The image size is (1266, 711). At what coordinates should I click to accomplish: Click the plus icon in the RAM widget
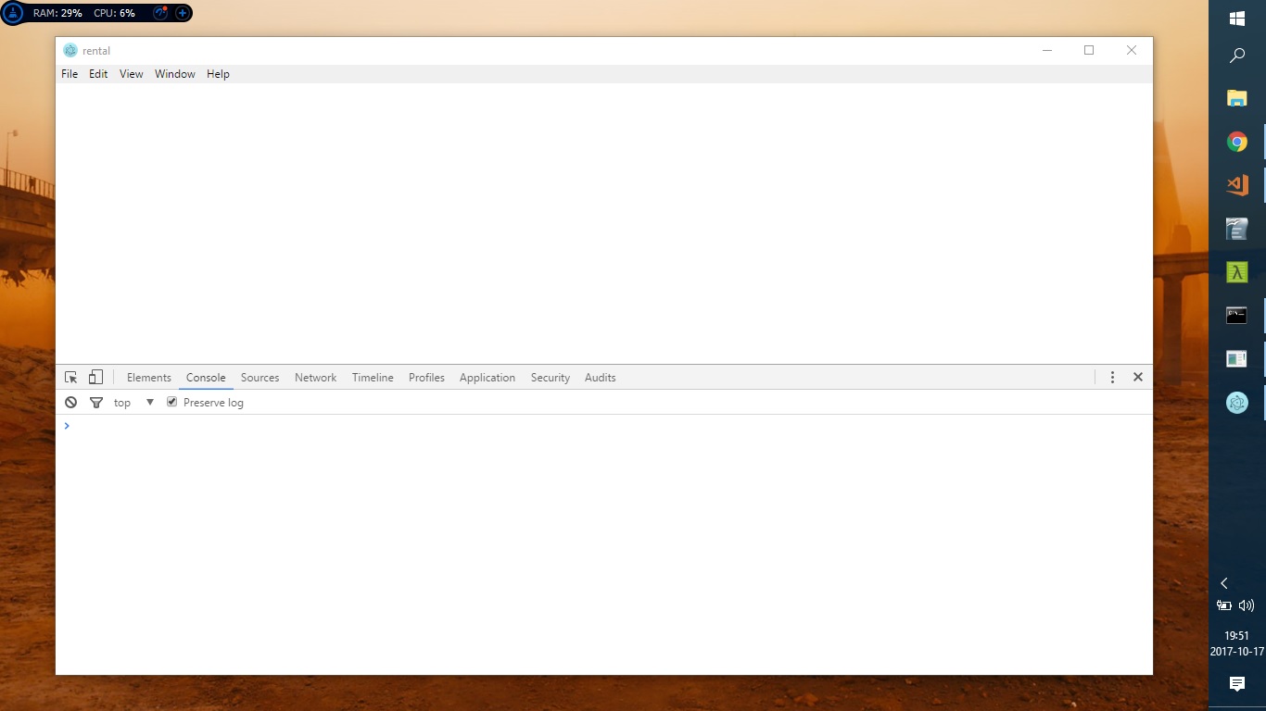[183, 13]
